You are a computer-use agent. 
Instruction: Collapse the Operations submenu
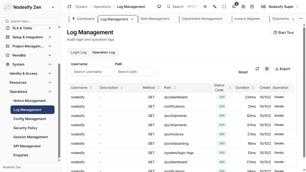point(50,92)
